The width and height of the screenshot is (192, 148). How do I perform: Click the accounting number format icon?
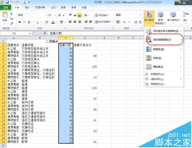pos(118,22)
